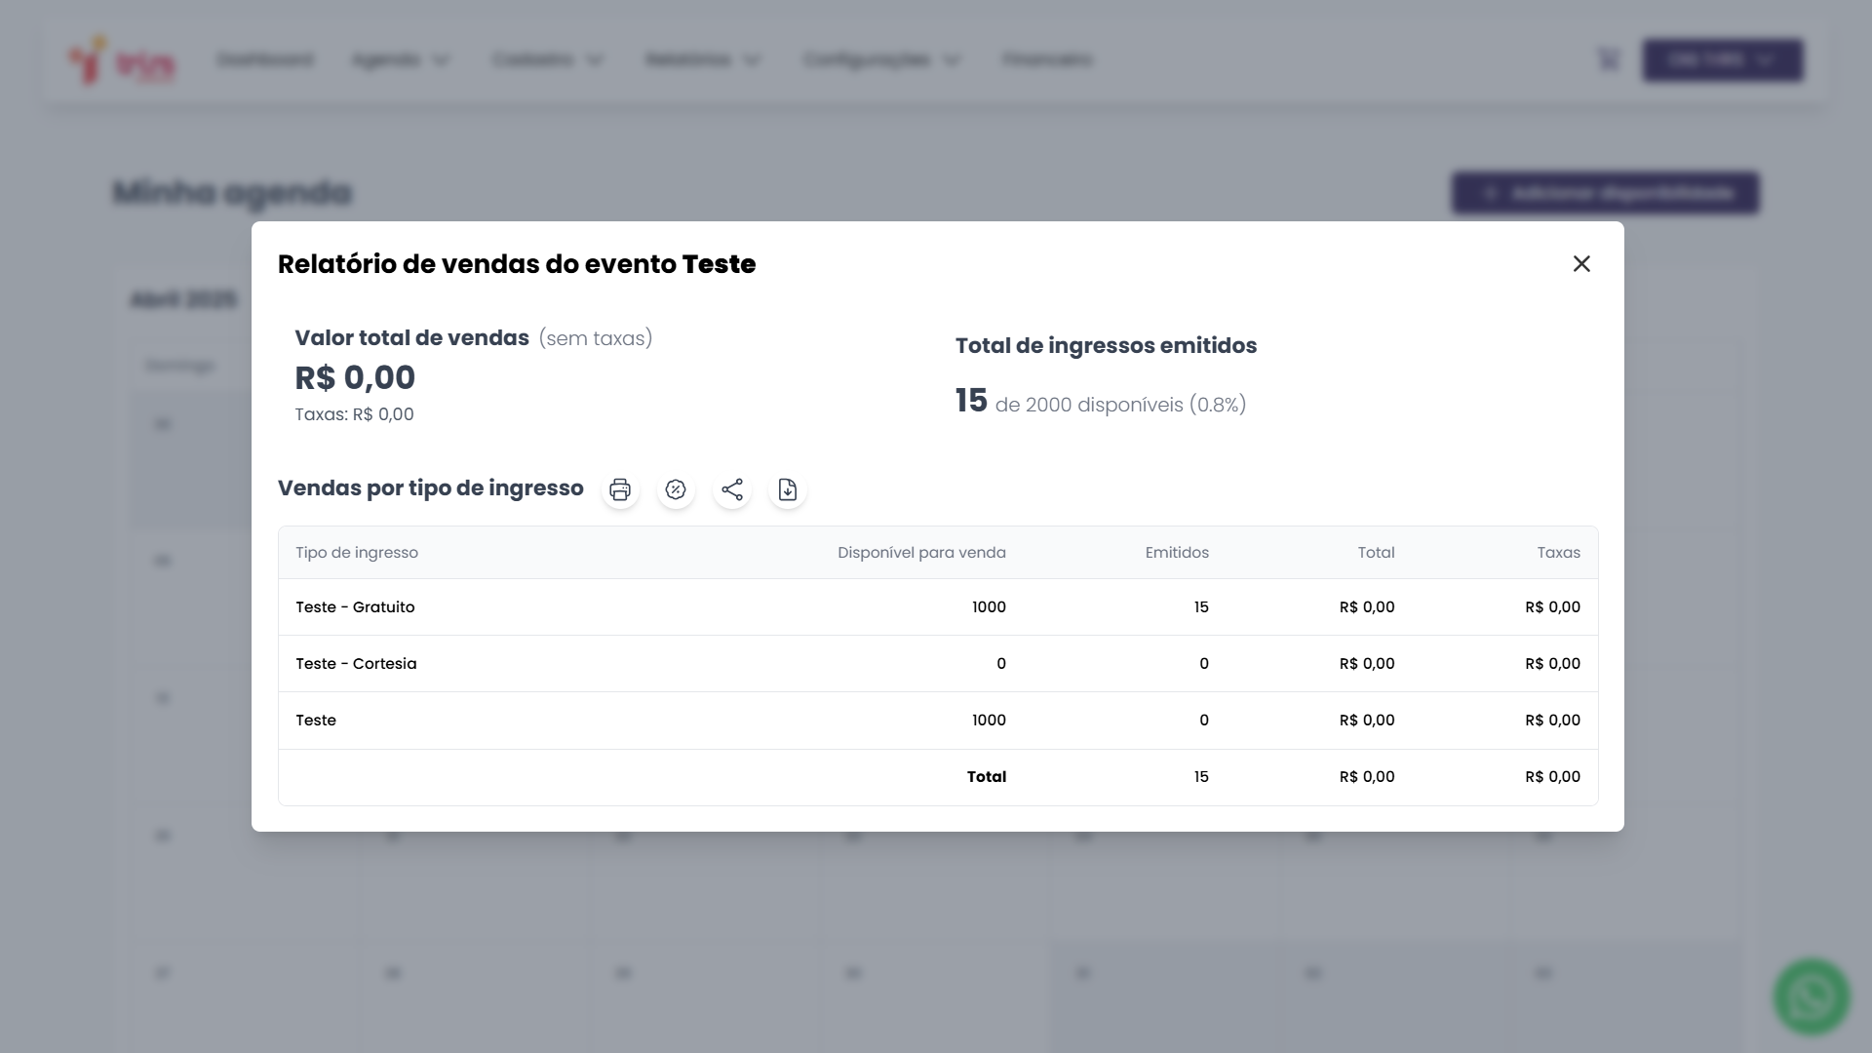Click the site logo in header
Viewport: 1872px width, 1053px height.
(122, 60)
